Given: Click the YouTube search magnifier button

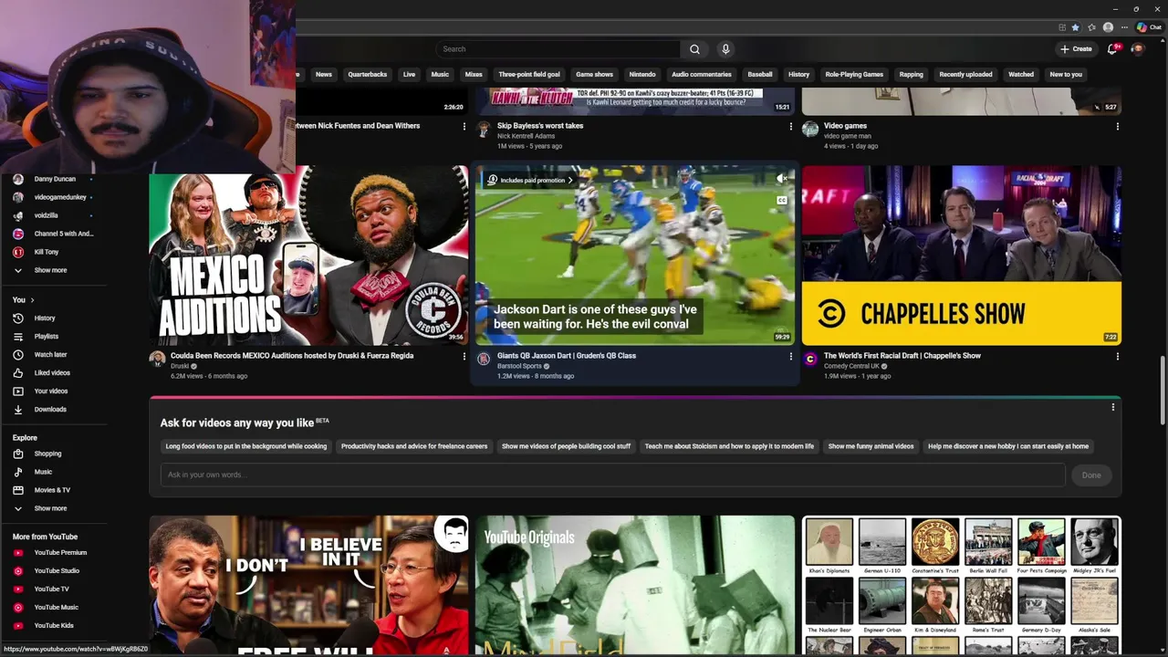Looking at the screenshot, I should tap(694, 49).
